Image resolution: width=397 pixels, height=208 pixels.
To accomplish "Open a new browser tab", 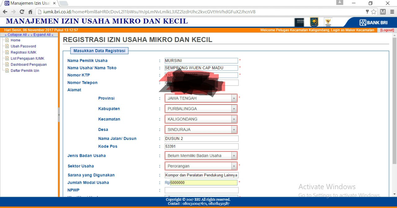I will 64,3.
